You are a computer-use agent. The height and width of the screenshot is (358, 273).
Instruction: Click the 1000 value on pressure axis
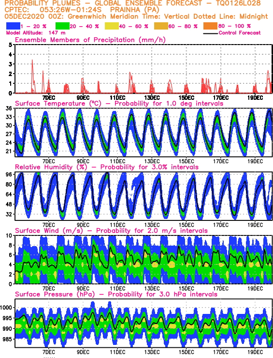coord(6,308)
